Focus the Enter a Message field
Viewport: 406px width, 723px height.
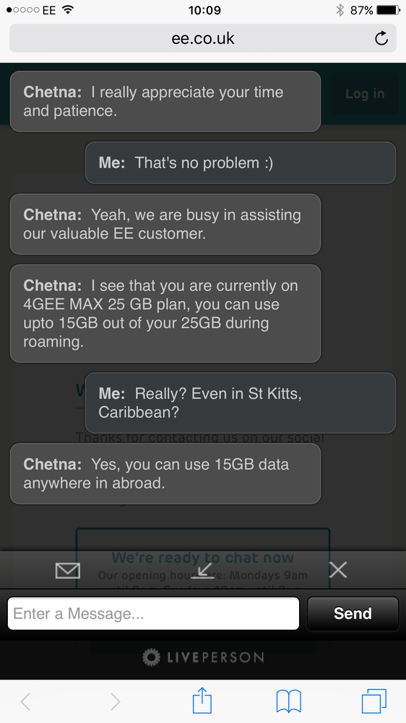153,613
